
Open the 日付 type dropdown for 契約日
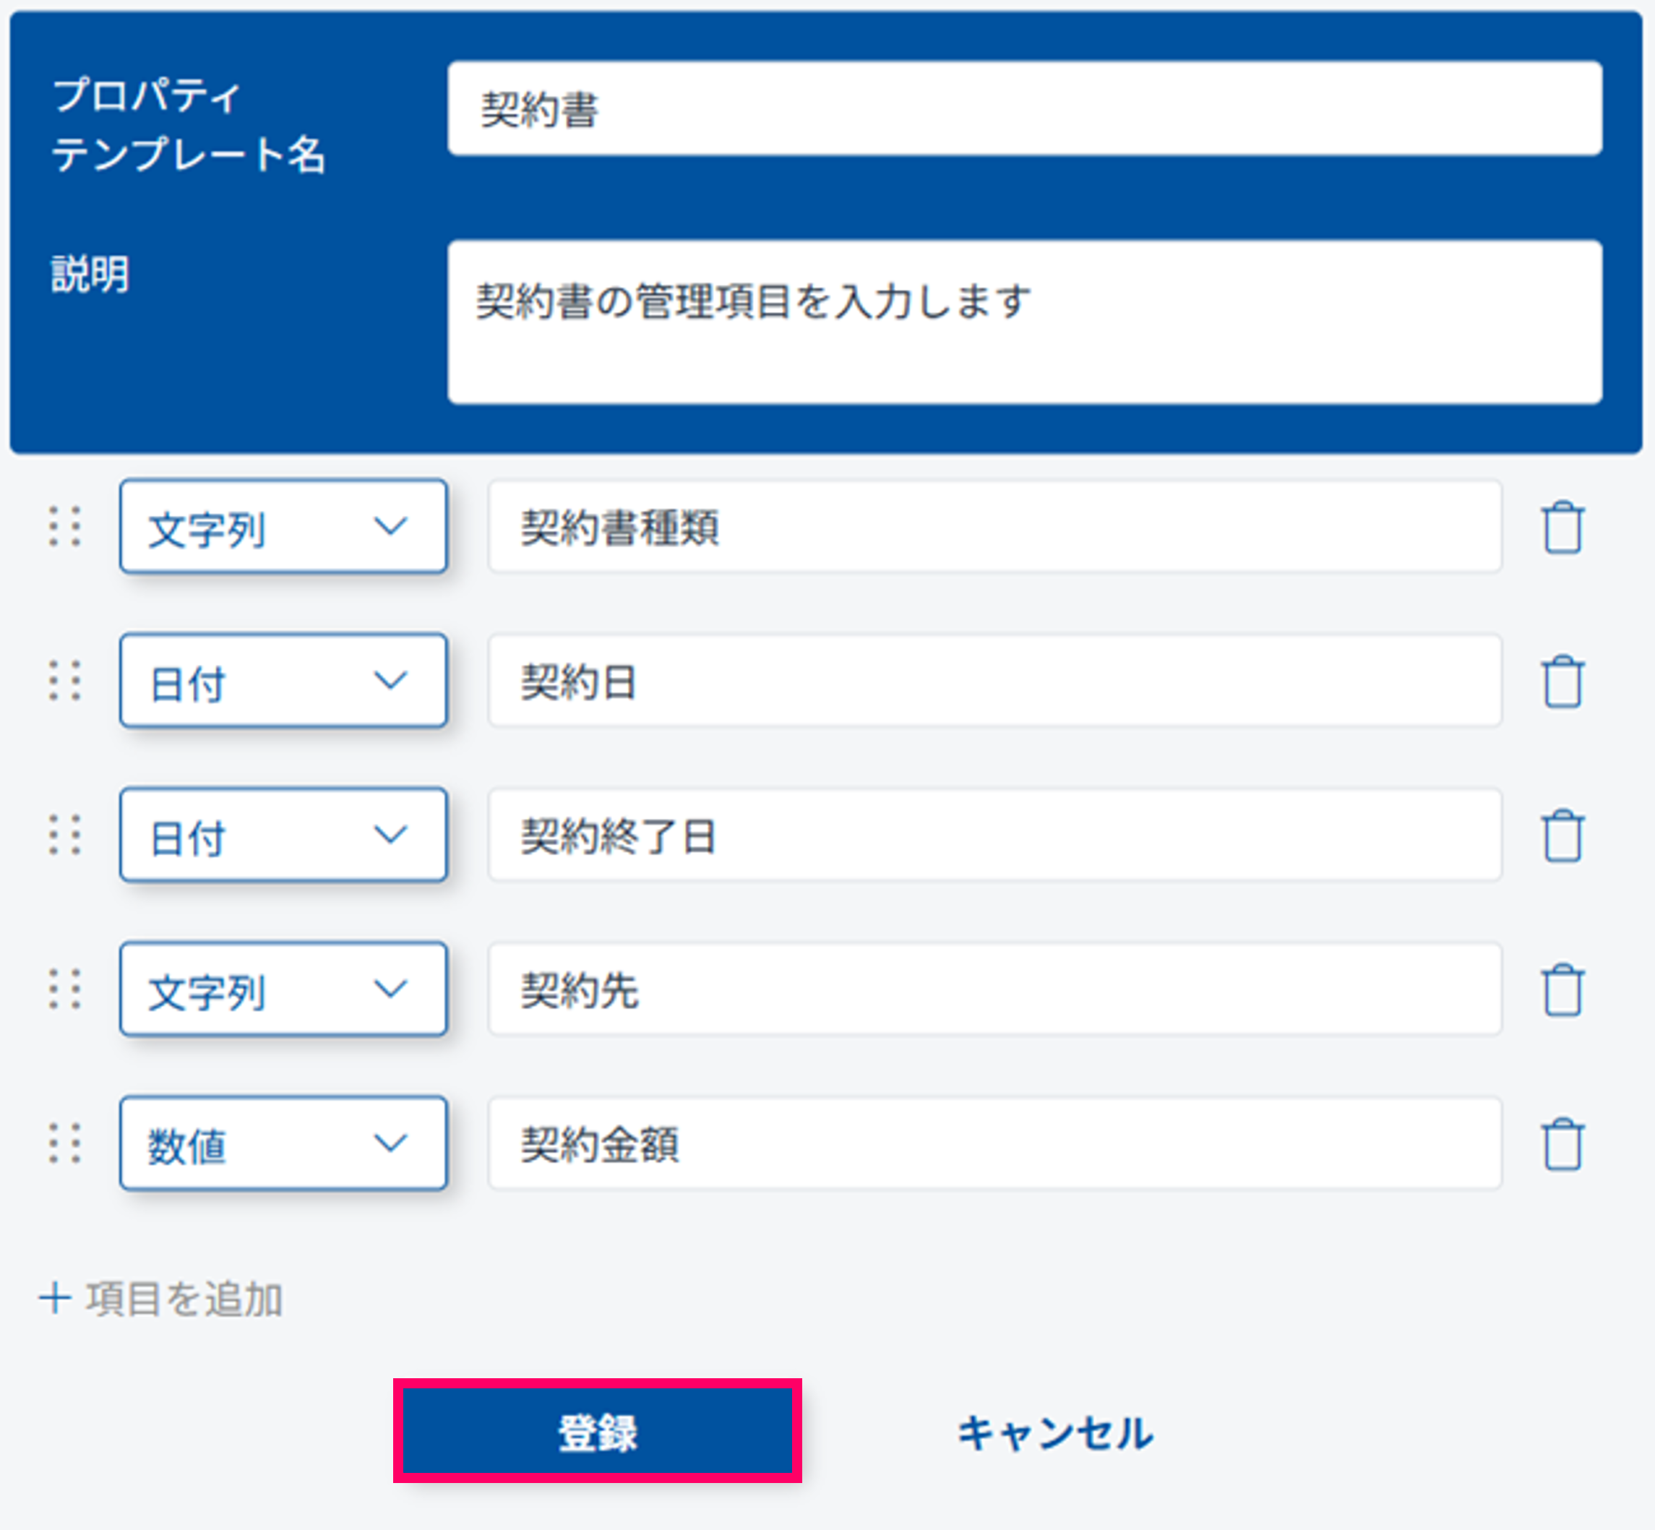[283, 682]
